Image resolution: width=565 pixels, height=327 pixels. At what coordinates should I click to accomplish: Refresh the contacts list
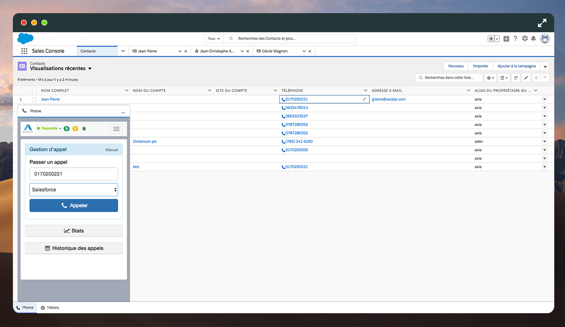click(516, 78)
